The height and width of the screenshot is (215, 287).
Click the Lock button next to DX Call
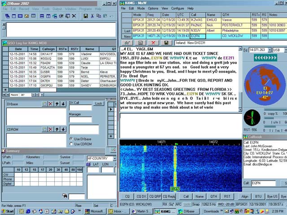pyautogui.click(x=99, y=103)
